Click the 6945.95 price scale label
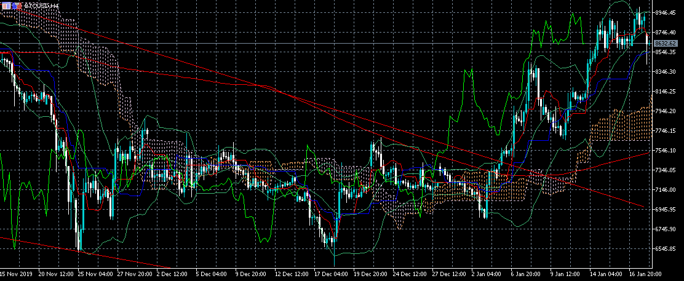The width and height of the screenshot is (684, 281). coord(666,209)
